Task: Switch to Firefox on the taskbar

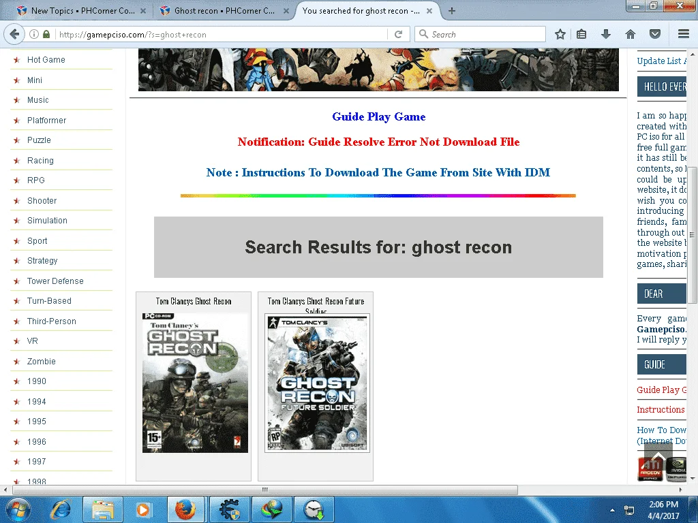Action: [x=185, y=509]
